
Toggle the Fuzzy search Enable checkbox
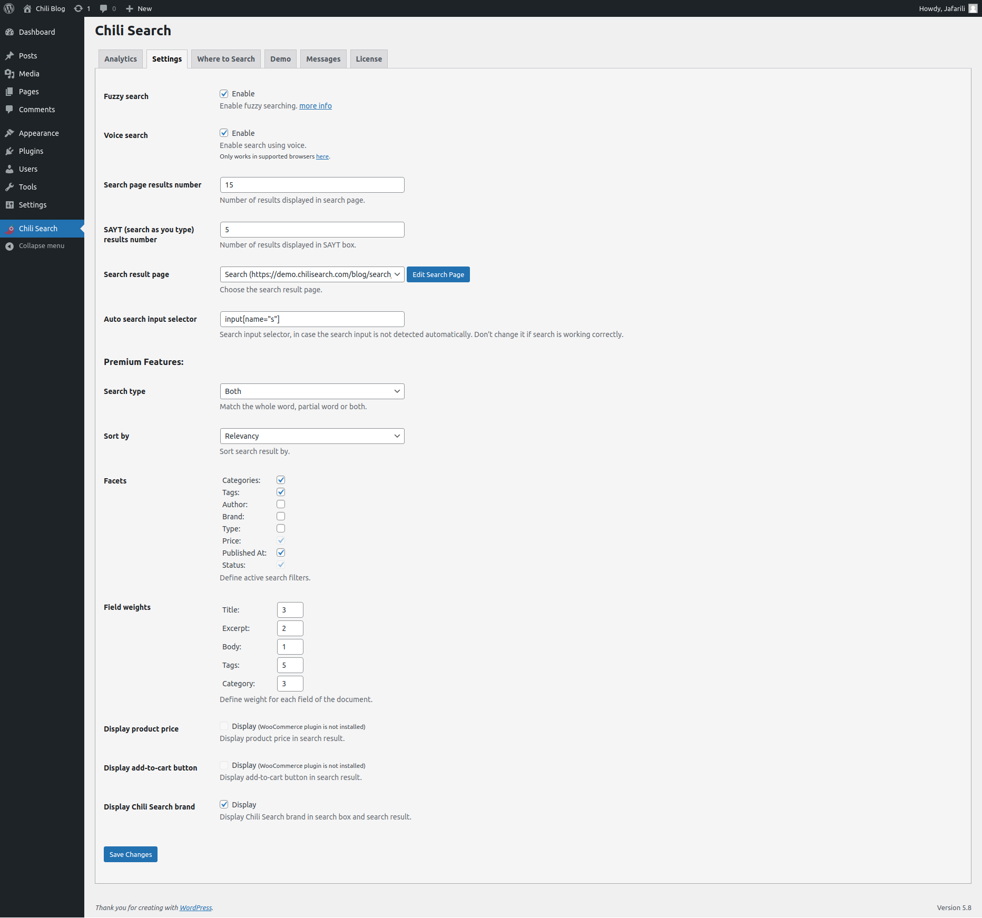224,94
